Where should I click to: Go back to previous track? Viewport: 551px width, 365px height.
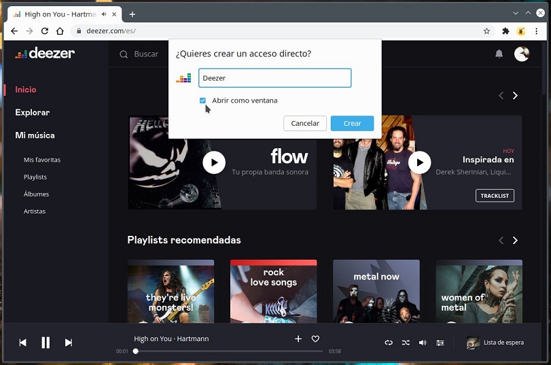click(23, 343)
